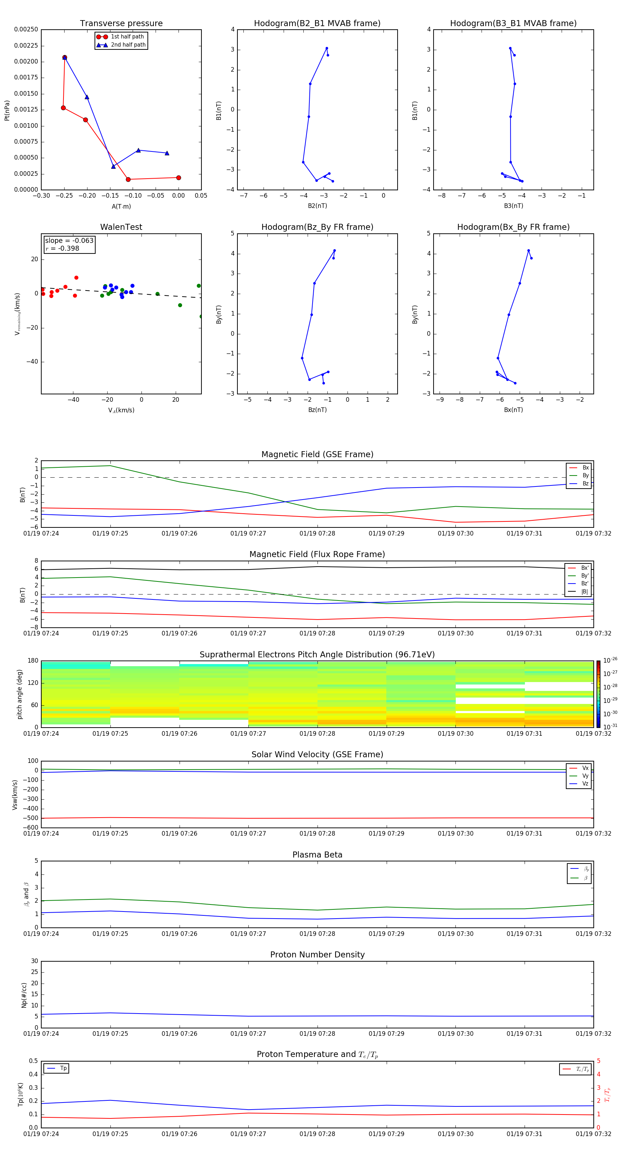Click the 'βp' plasma beta legend entry
Screen dimensions: 635x1165
click(x=579, y=869)
